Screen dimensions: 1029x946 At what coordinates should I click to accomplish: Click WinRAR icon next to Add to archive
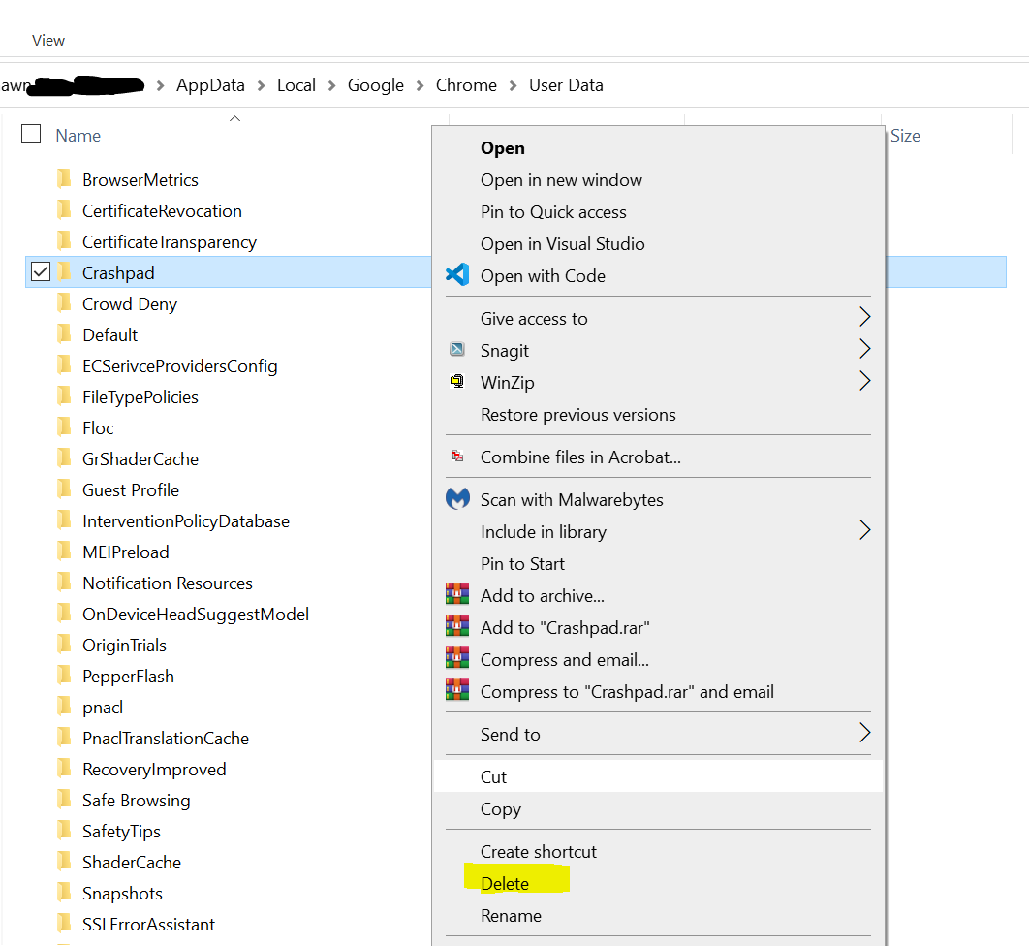pyautogui.click(x=456, y=595)
